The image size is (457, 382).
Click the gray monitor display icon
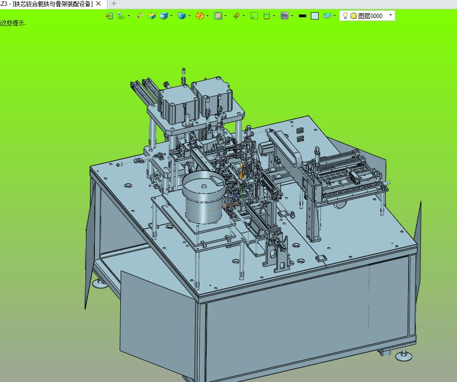click(284, 16)
